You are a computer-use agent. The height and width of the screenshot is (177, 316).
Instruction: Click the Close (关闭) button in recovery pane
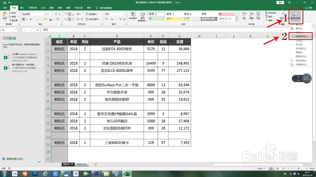point(39,162)
